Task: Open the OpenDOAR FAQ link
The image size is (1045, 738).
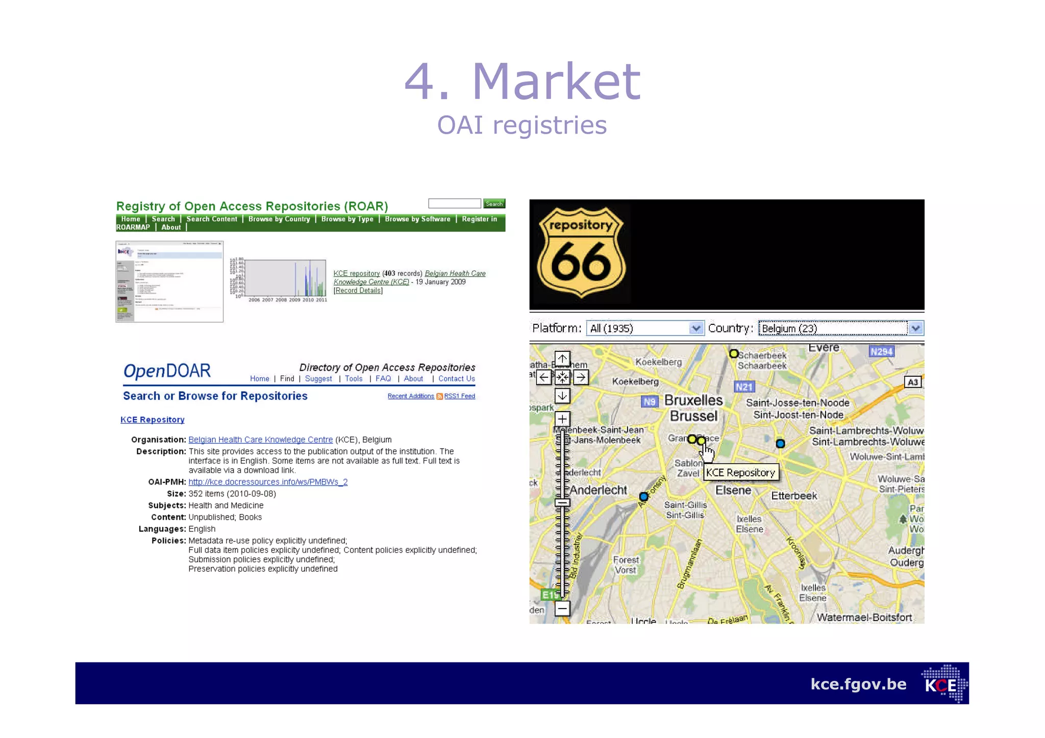Action: 383,378
